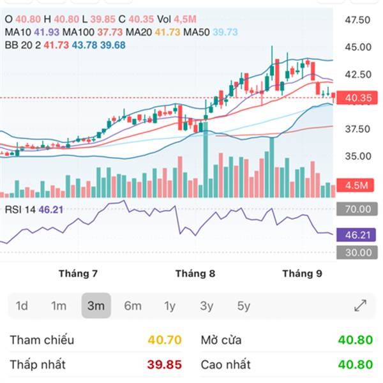This screenshot has height=383, width=383.
Task: Click the 47.50 price axis label
Action: [357, 20]
